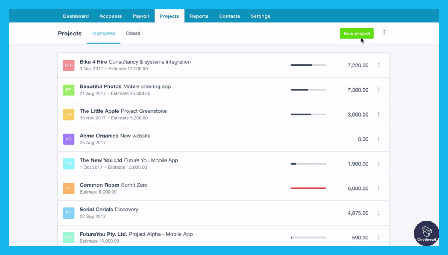448x255 pixels.
Task: Go to the Reports section
Action: [199, 16]
